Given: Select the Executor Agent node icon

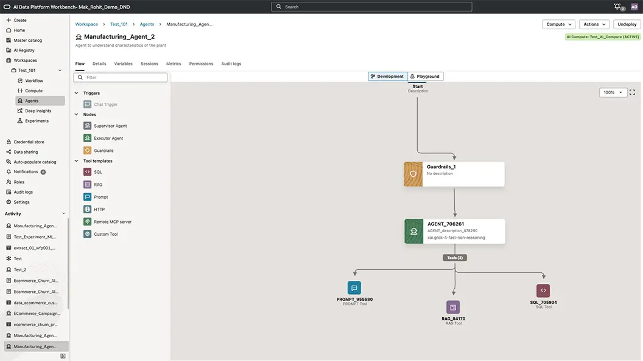Looking at the screenshot, I should [87, 138].
